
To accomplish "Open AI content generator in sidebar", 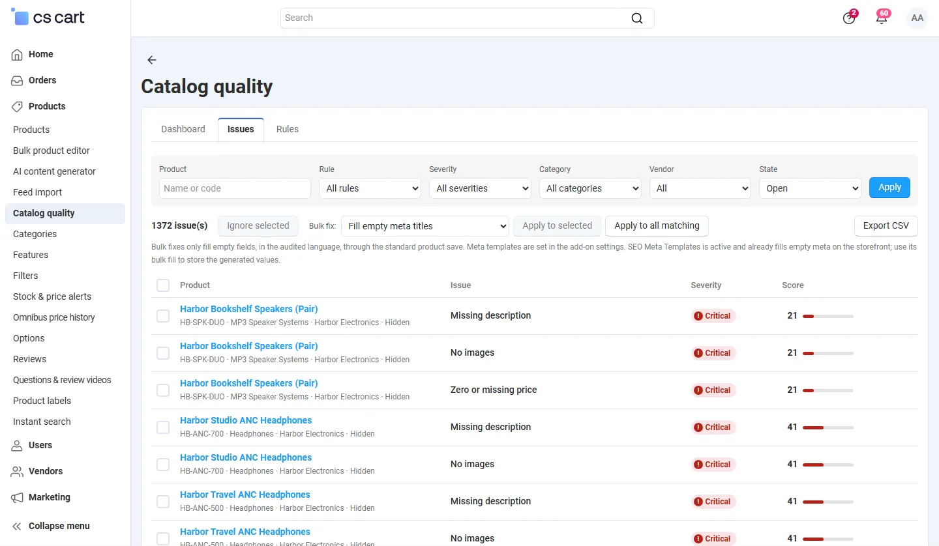I will (54, 171).
